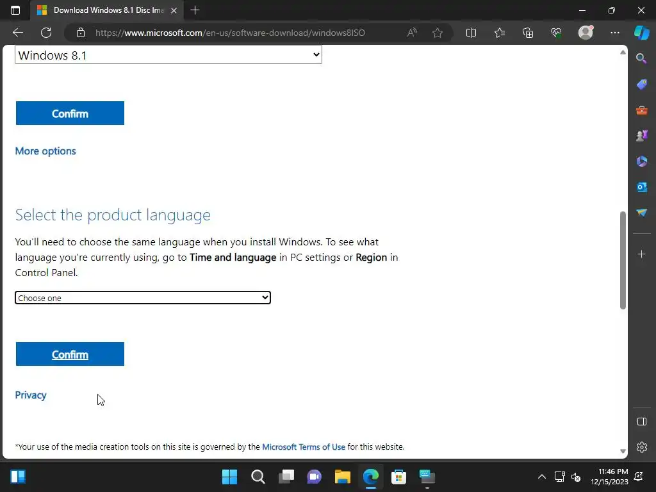Click the scroll down arrow
This screenshot has width=656, height=492.
(x=623, y=451)
